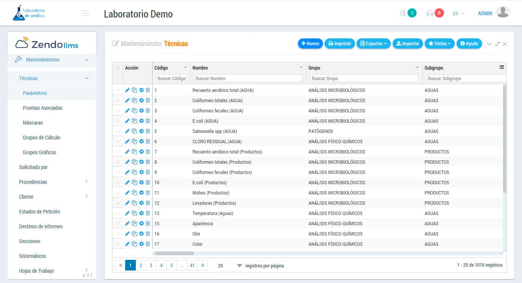
Task: Select row checkbox for Mohos (Productos)
Action: [118, 193]
